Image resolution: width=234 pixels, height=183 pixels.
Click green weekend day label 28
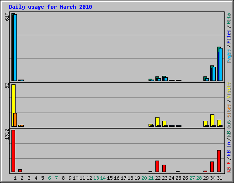click(199, 178)
